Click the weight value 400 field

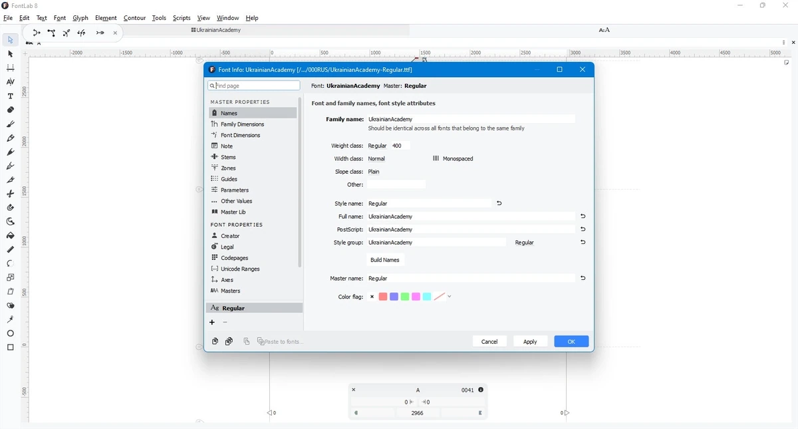click(x=400, y=146)
